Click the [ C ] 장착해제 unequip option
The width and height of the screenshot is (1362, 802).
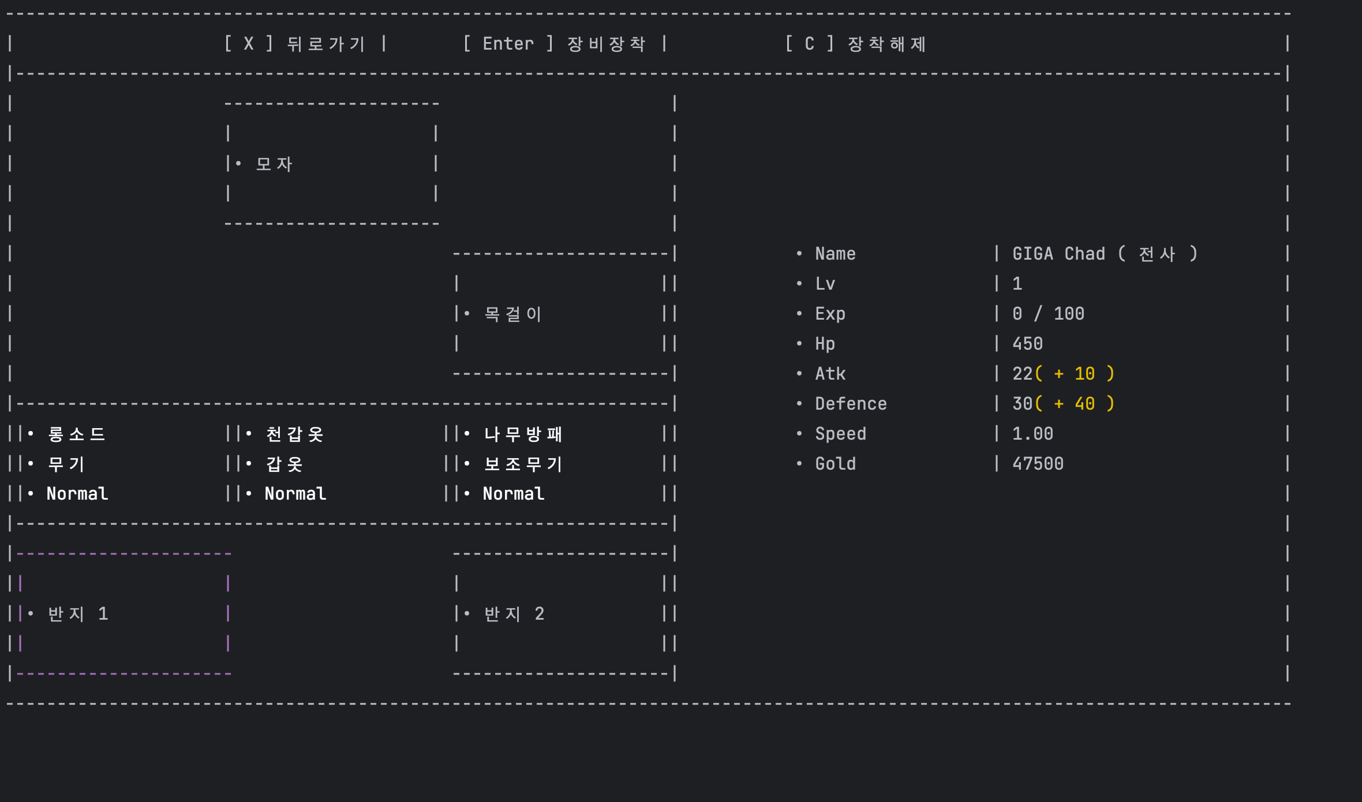[x=855, y=44]
